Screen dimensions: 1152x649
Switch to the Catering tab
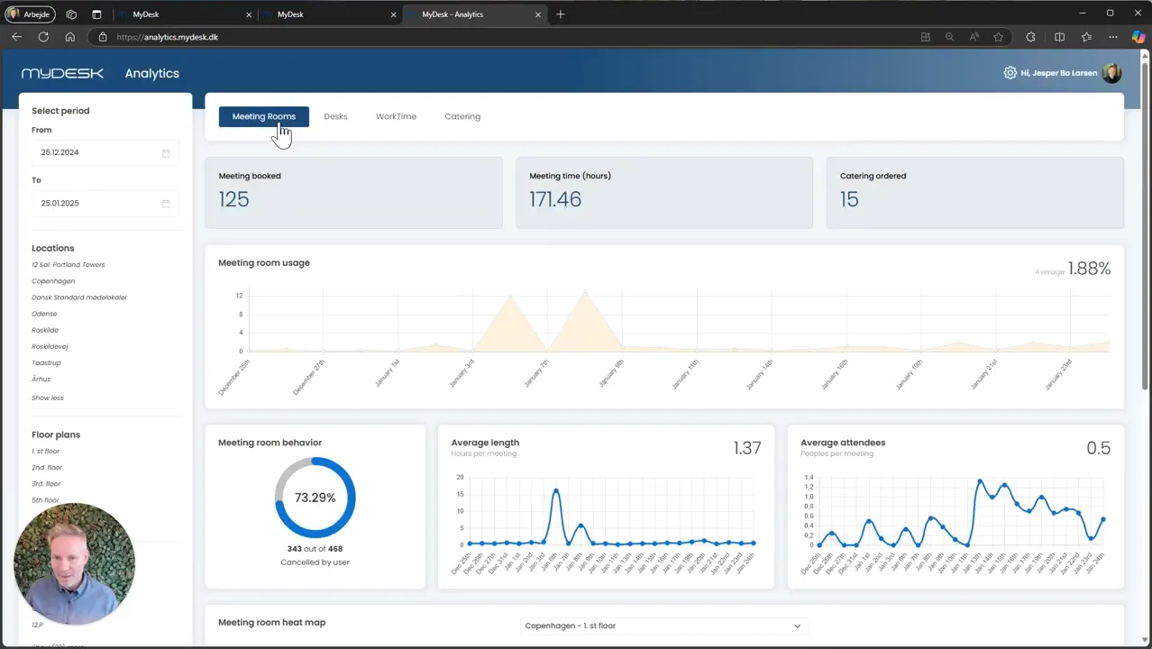[462, 116]
